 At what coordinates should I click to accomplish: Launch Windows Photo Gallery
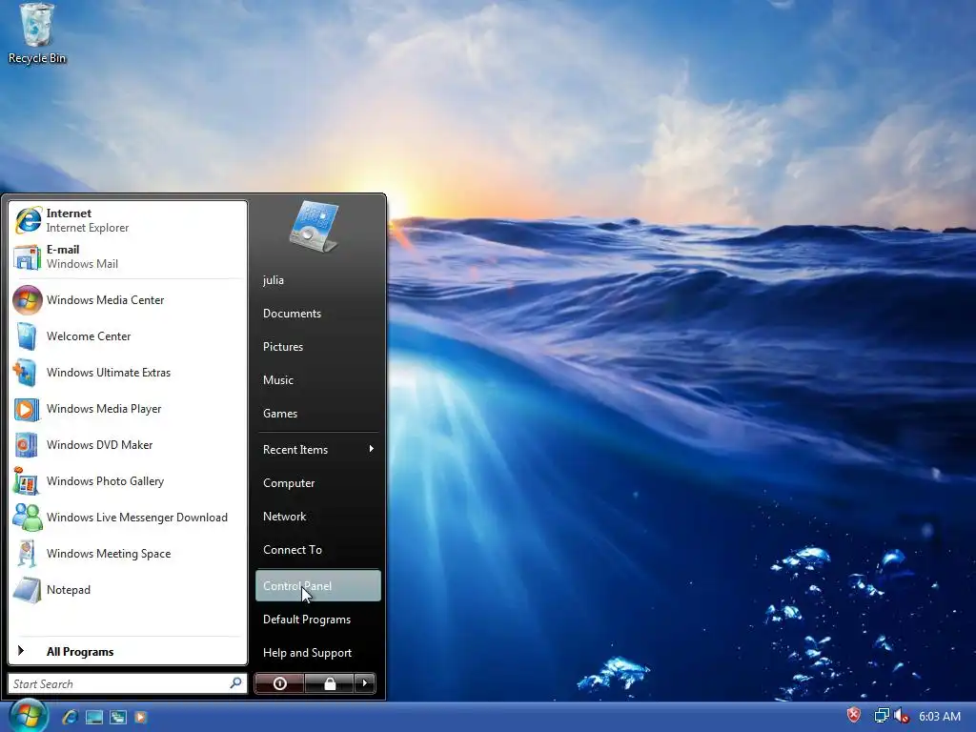click(x=128, y=481)
